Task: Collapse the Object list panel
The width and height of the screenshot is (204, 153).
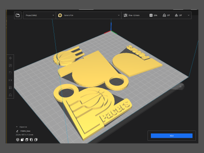Action: pos(17,127)
